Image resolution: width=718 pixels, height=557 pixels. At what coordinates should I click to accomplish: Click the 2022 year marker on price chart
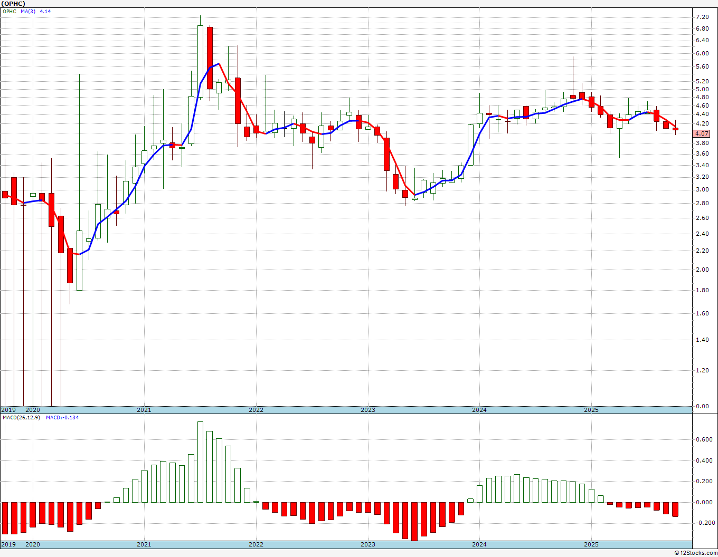[256, 410]
